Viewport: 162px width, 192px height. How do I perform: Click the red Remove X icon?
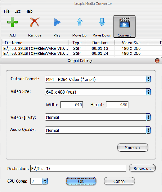pyautogui.click(x=35, y=22)
